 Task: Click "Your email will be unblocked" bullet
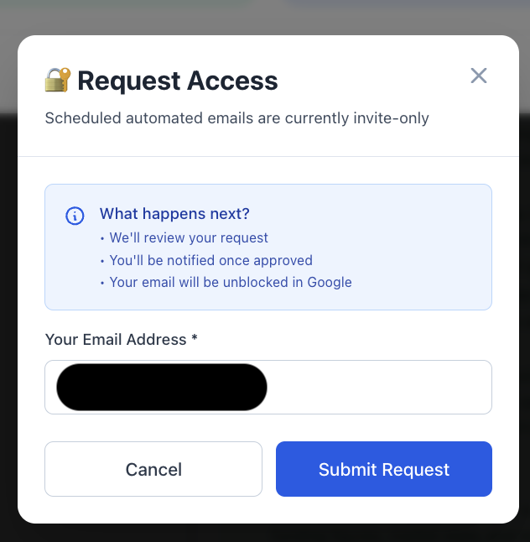pos(230,282)
